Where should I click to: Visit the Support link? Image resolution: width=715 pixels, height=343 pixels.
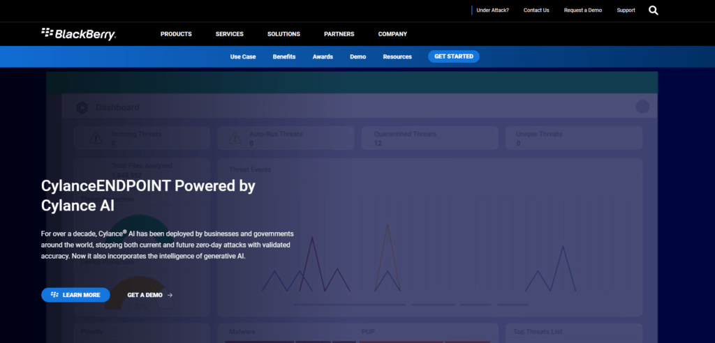point(626,10)
